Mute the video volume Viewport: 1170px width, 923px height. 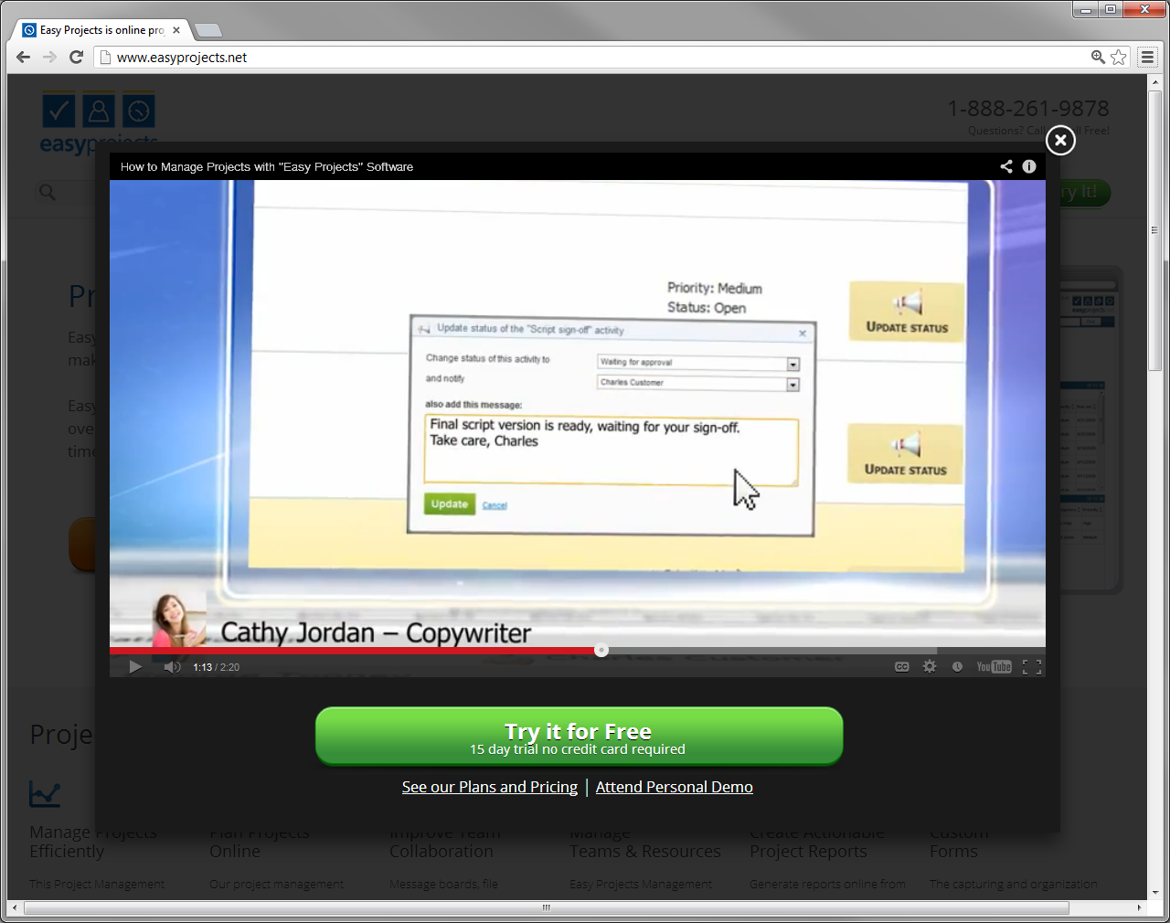point(172,667)
